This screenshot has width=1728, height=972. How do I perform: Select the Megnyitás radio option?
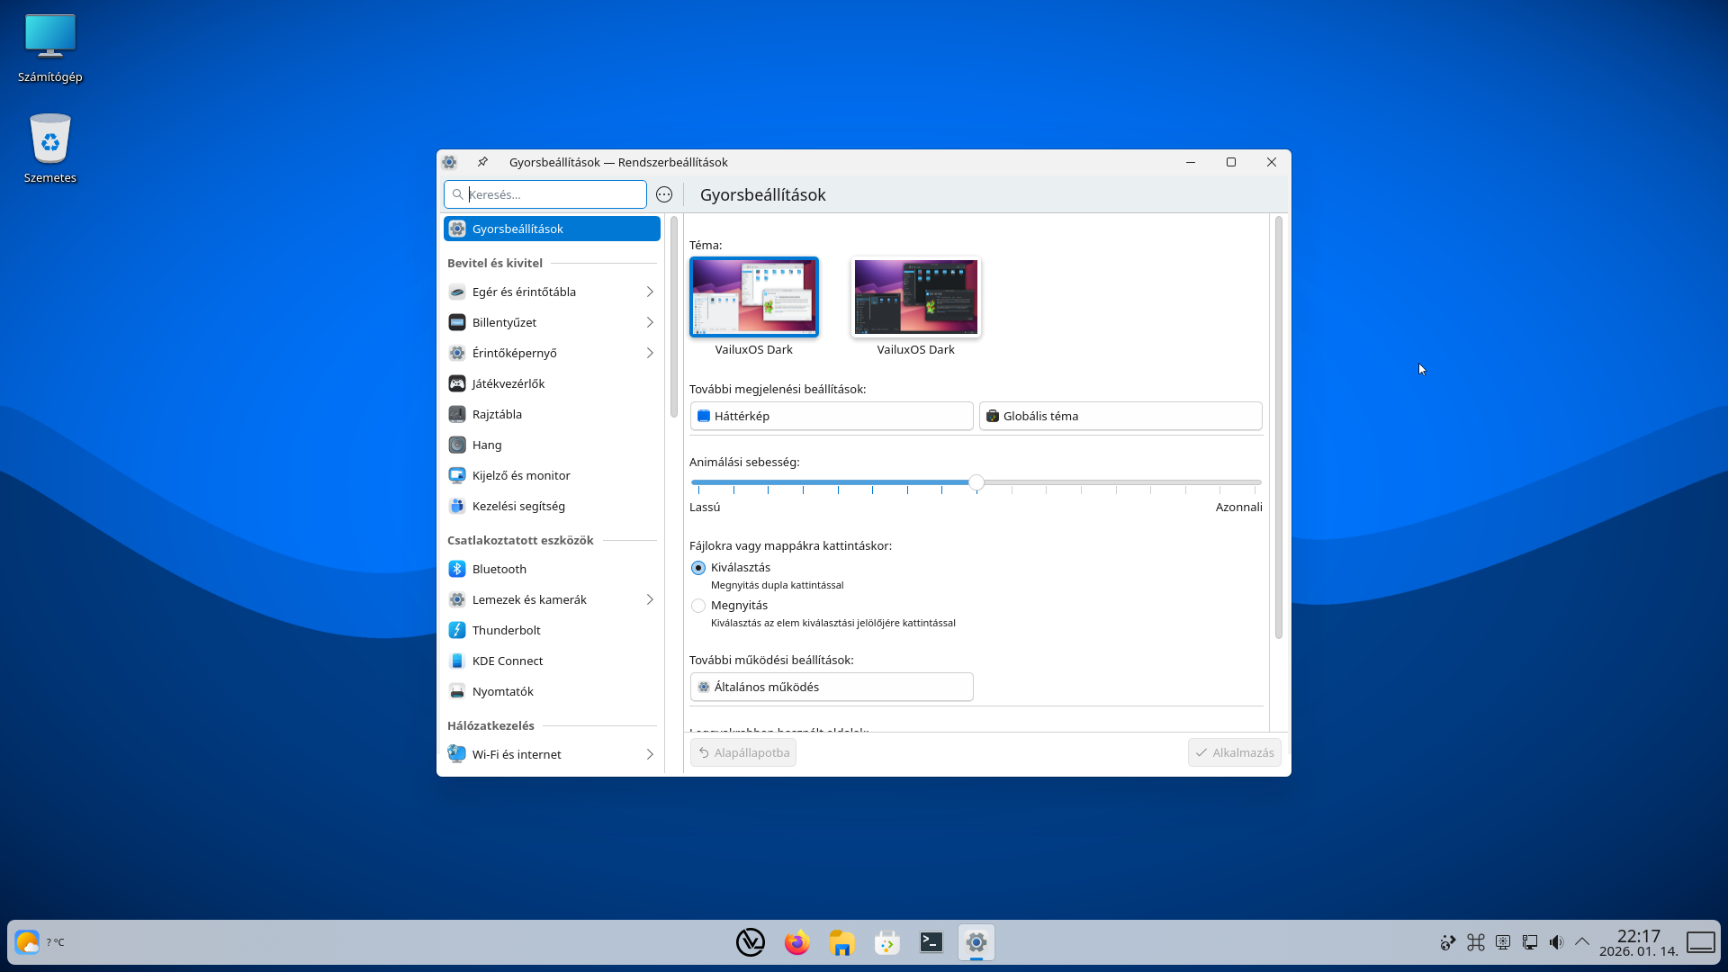pos(698,606)
